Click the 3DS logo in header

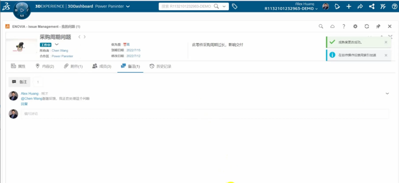[6, 6]
